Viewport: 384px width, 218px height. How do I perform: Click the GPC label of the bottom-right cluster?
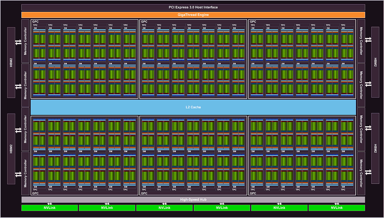(253, 193)
